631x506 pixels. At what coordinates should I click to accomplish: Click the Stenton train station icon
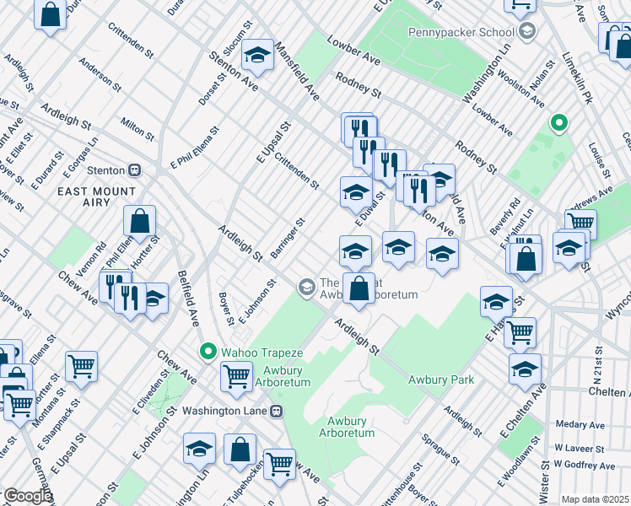tap(134, 170)
